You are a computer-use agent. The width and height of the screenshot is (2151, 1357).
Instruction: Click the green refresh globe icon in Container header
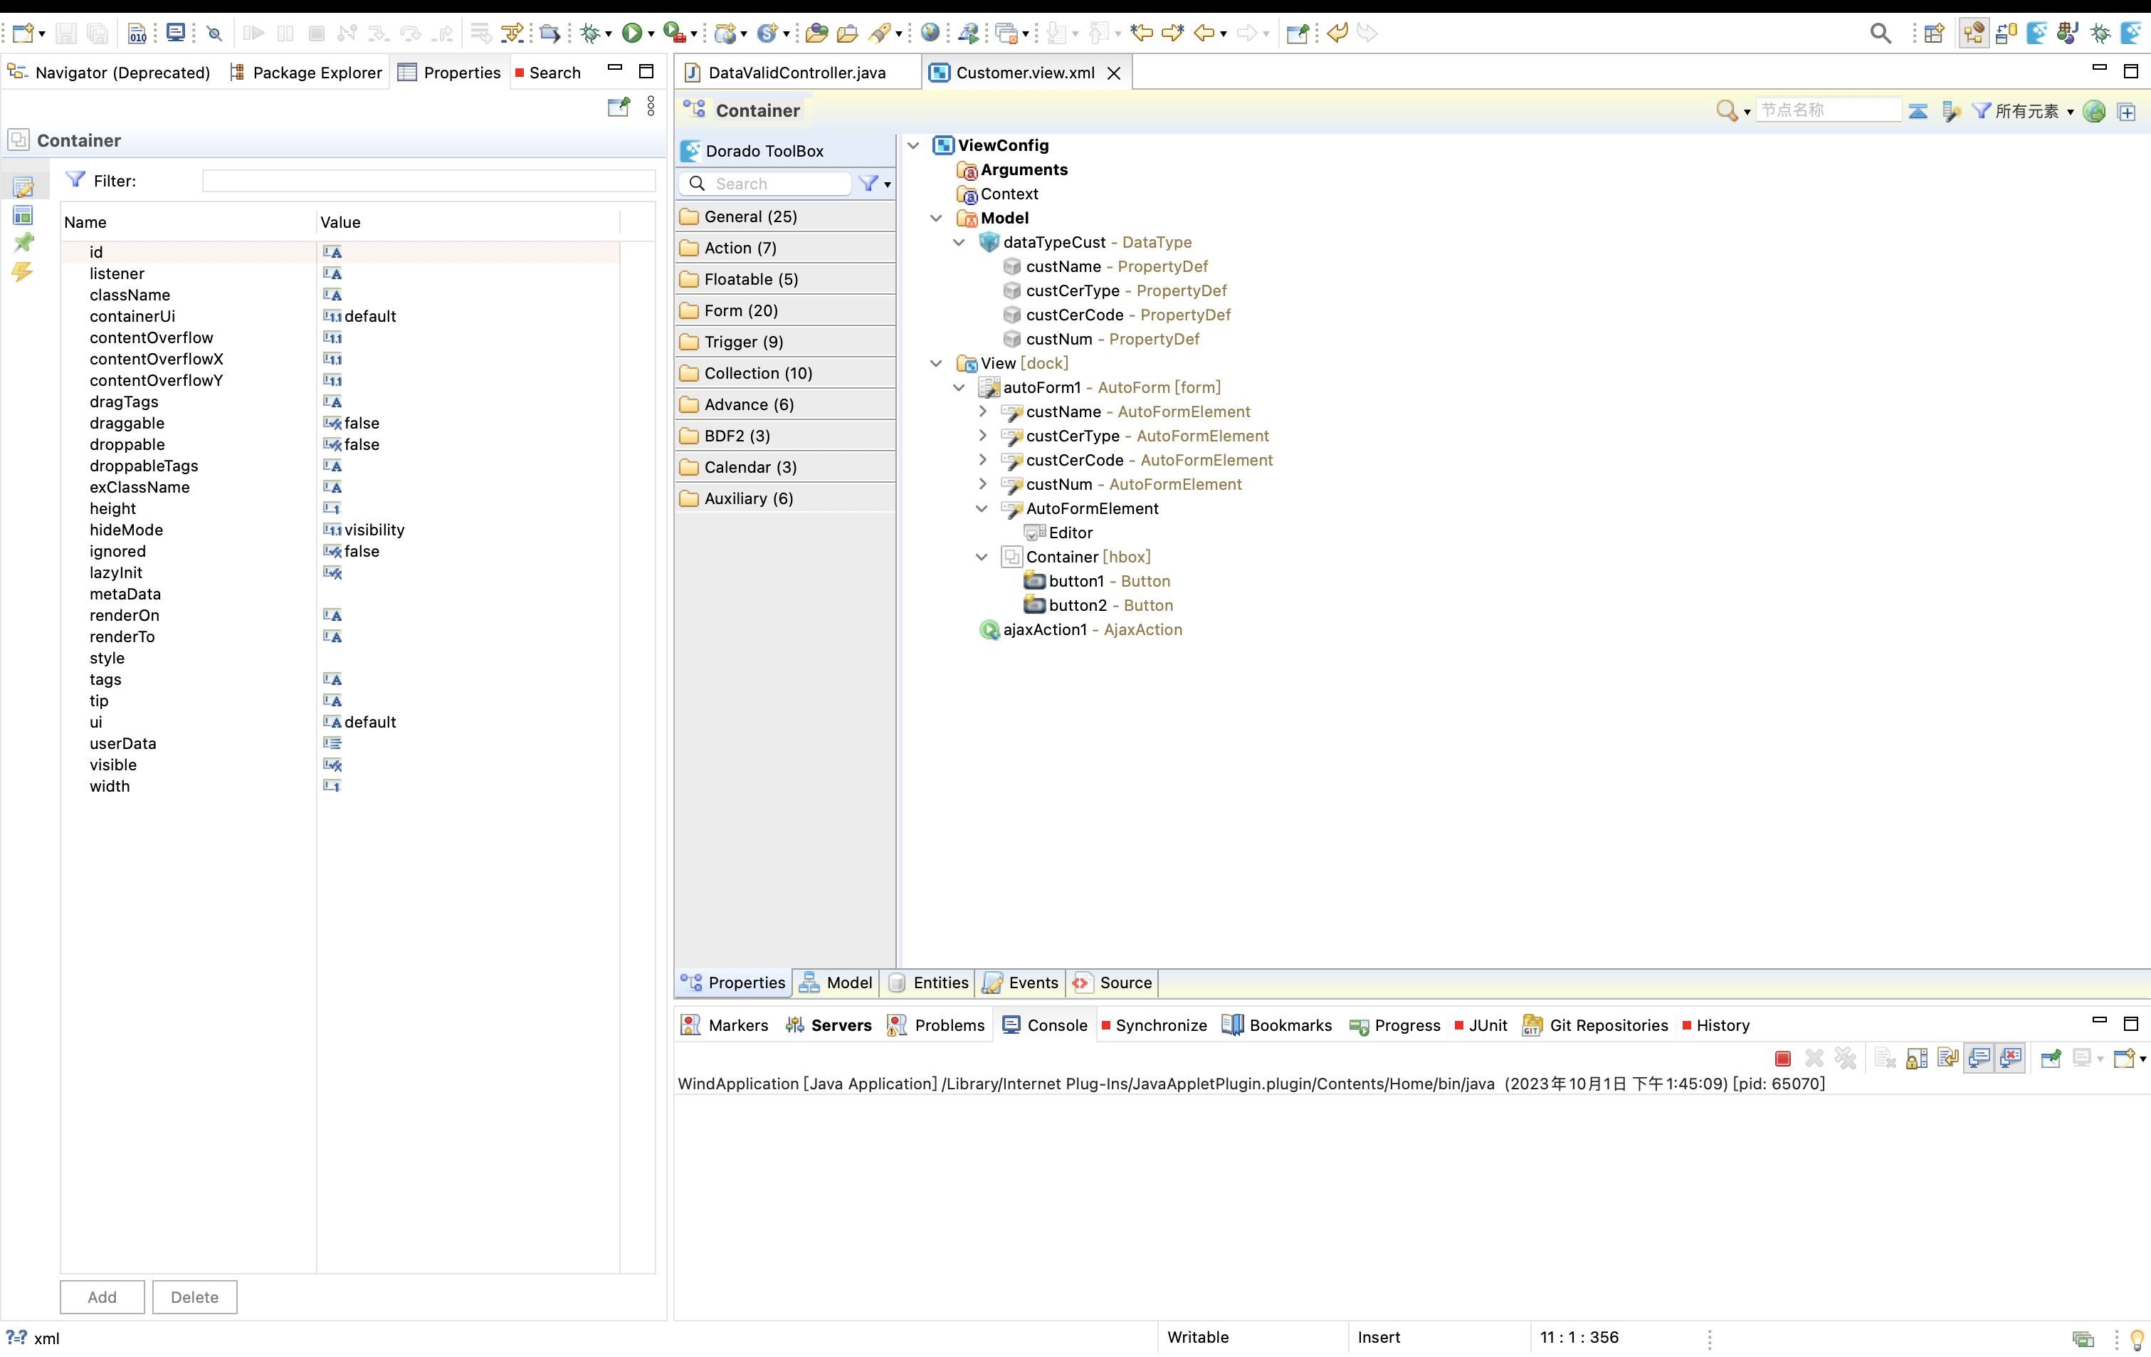point(2094,111)
